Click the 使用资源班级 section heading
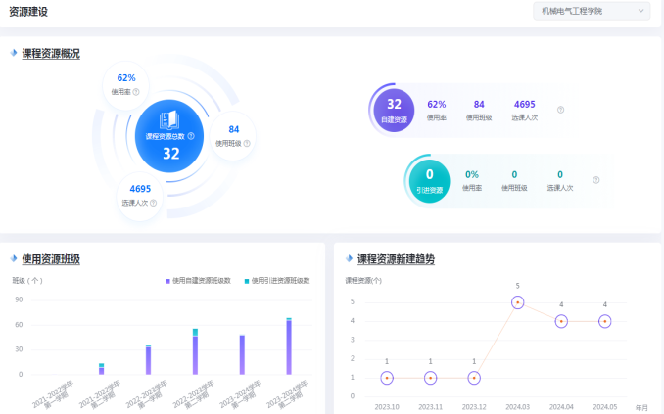 coord(51,259)
